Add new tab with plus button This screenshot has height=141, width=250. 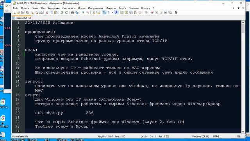234,8
